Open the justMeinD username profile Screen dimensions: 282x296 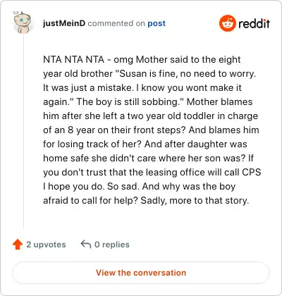[x=64, y=23]
